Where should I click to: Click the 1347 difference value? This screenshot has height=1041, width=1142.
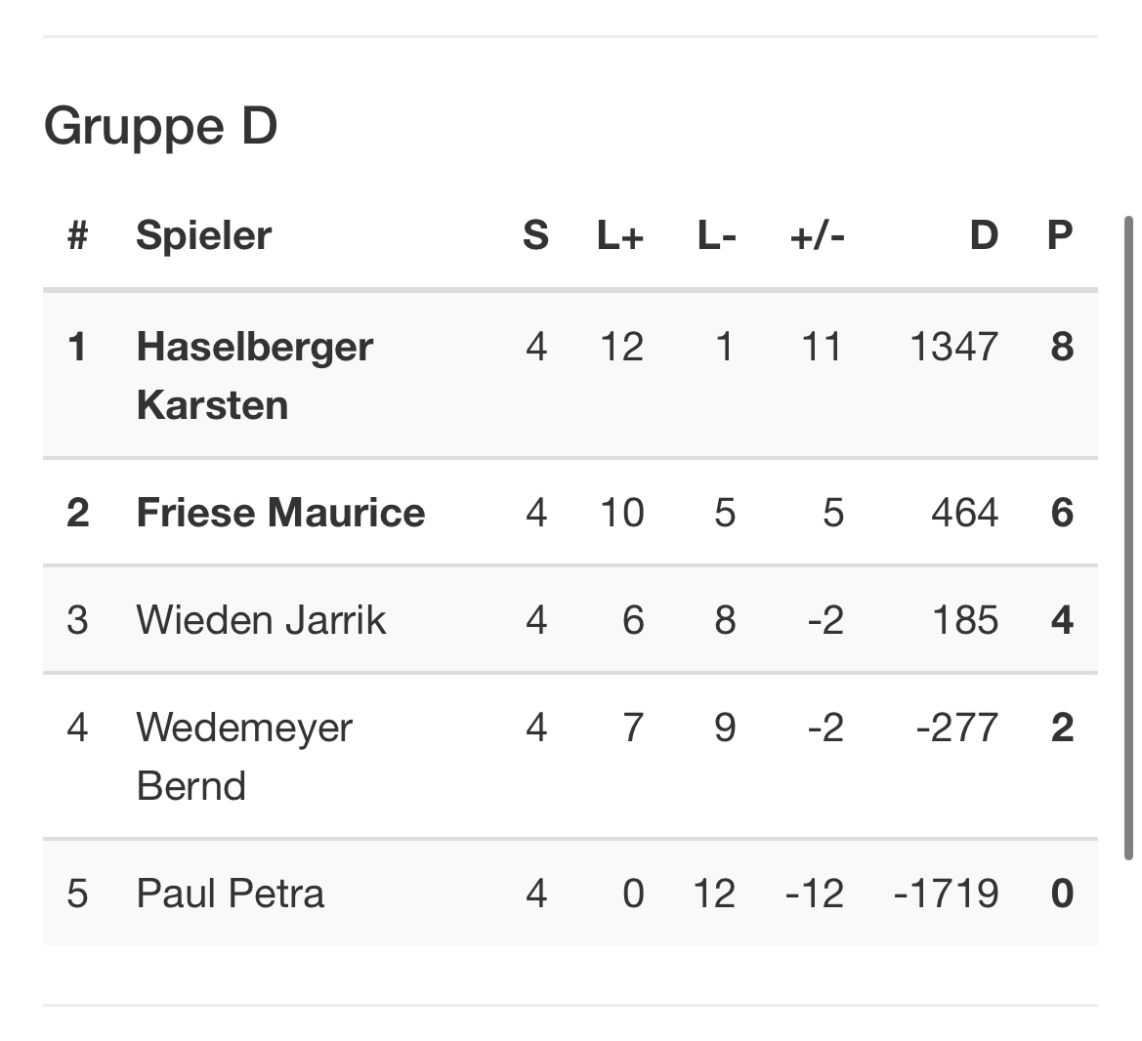point(953,347)
